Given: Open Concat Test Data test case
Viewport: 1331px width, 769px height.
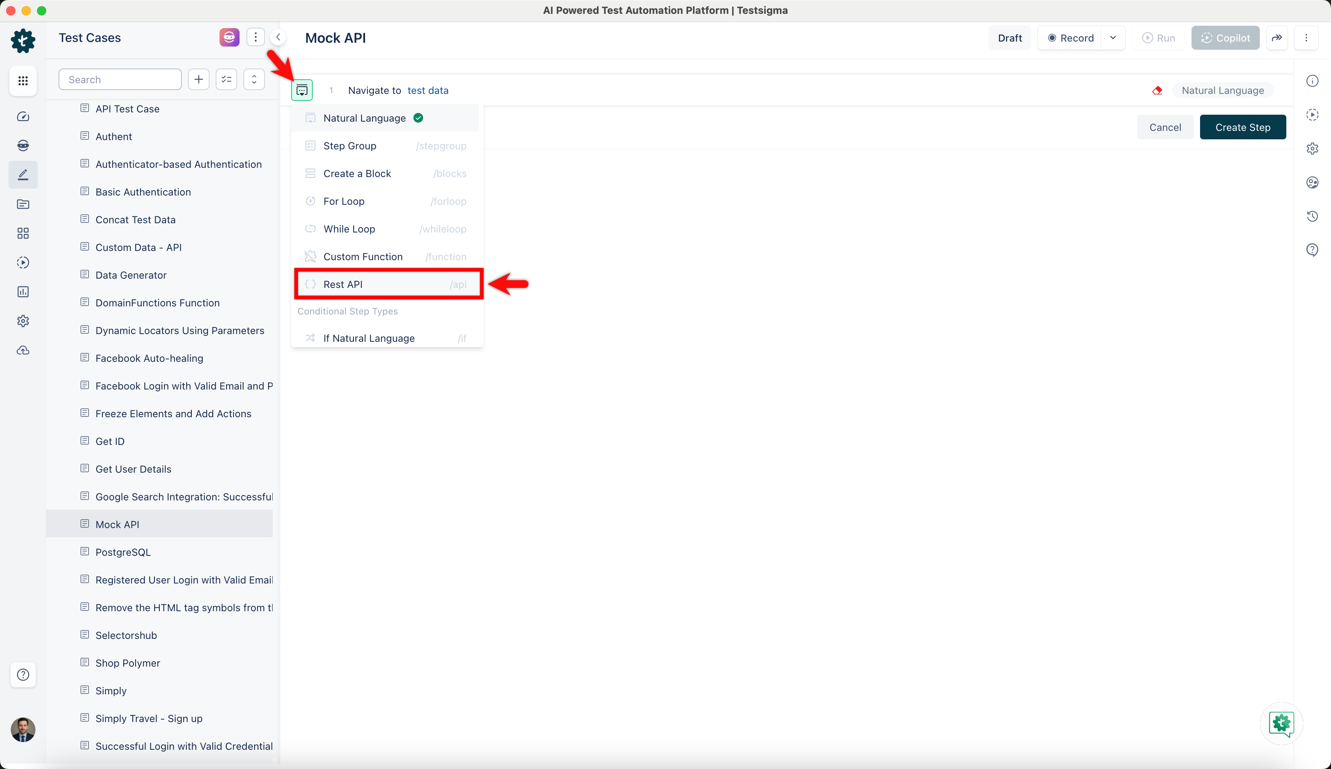Looking at the screenshot, I should coord(135,219).
